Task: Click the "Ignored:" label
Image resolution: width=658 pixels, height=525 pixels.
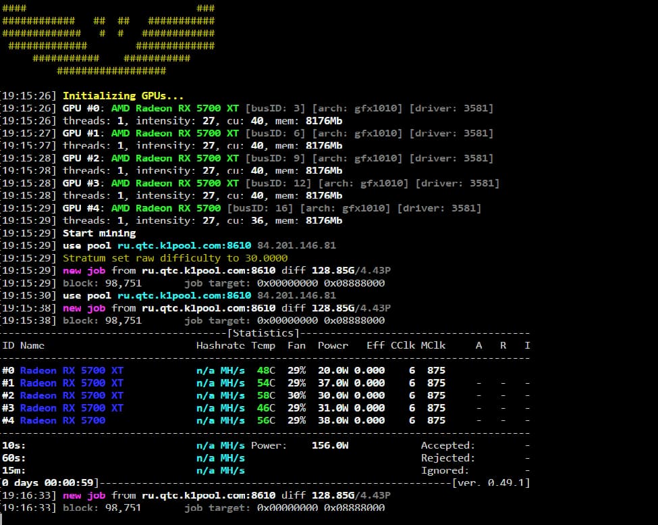Action: [445, 470]
